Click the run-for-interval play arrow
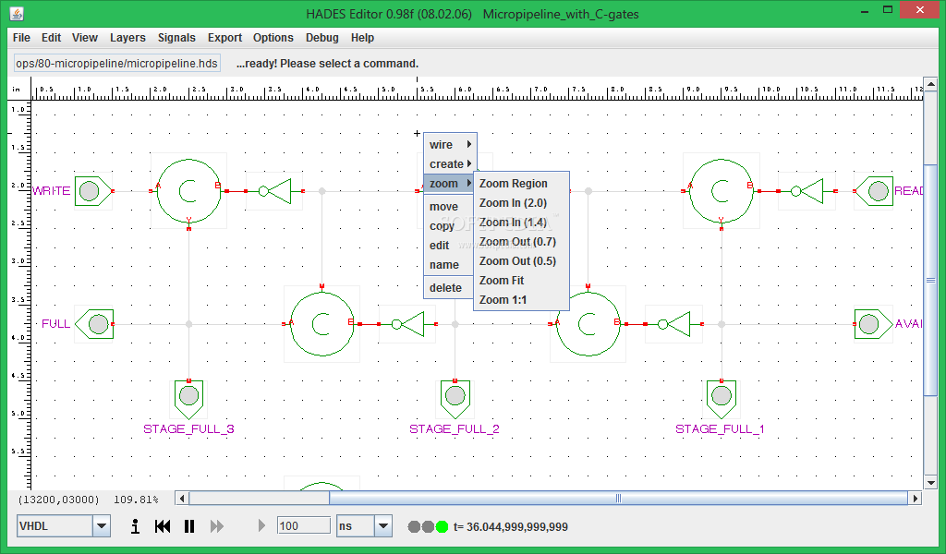The height and width of the screenshot is (554, 946). (x=261, y=525)
